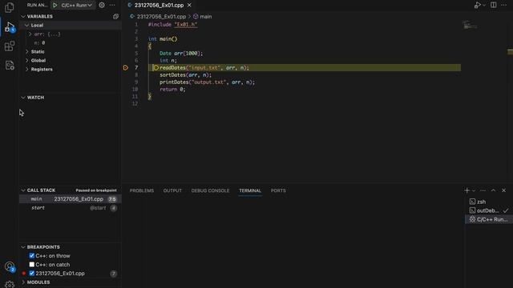Open the Explorer view in activity bar
This screenshot has width=513, height=288.
tap(10, 7)
